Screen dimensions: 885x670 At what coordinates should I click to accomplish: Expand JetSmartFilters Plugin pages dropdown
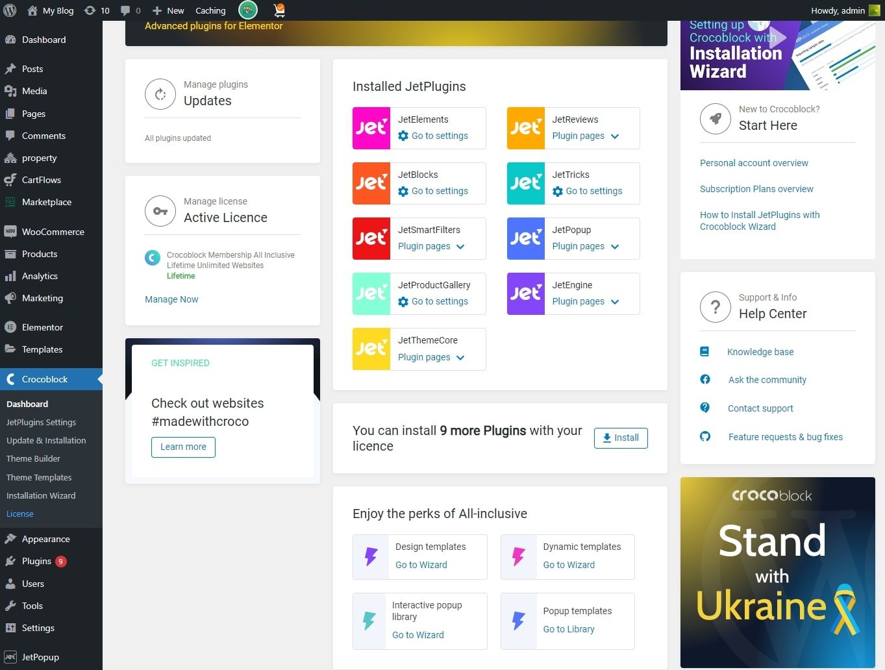(431, 246)
